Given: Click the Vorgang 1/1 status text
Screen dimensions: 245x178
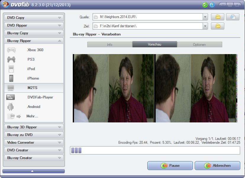Looking at the screenshot, I should pyautogui.click(x=204, y=139).
